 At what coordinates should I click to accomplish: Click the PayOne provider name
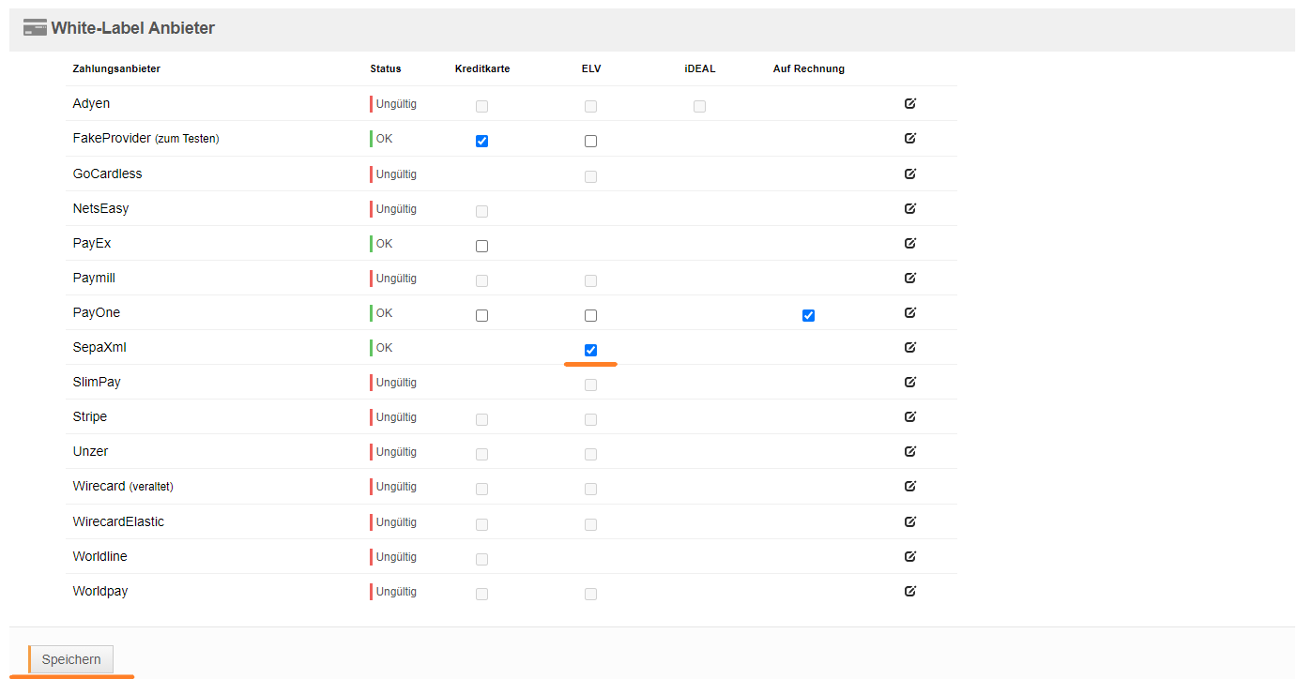tap(97, 312)
